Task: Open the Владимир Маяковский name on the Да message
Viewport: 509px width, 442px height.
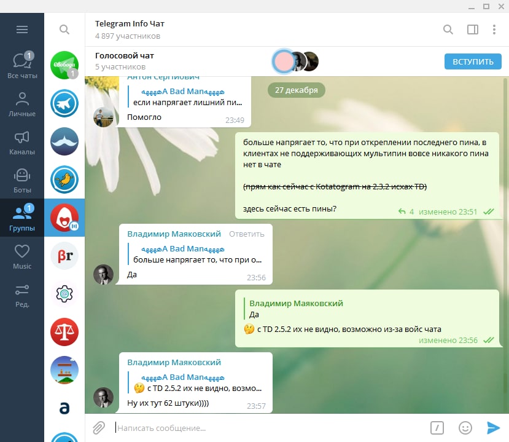Action: (x=174, y=234)
